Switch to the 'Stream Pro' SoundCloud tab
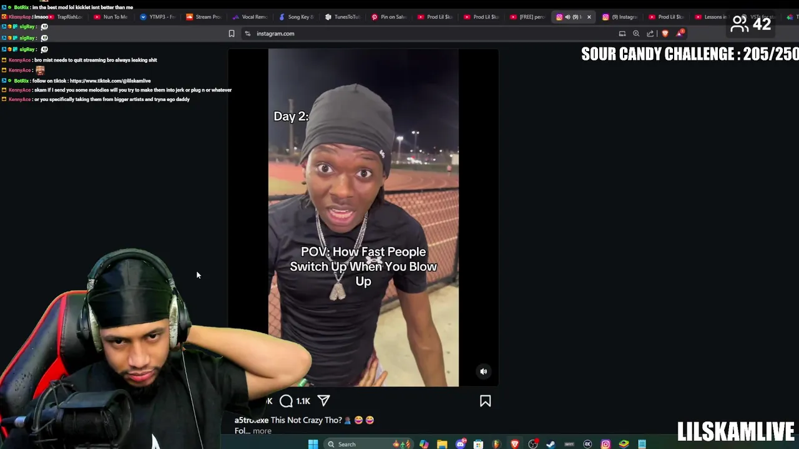Viewport: 799px width, 449px height. point(204,17)
